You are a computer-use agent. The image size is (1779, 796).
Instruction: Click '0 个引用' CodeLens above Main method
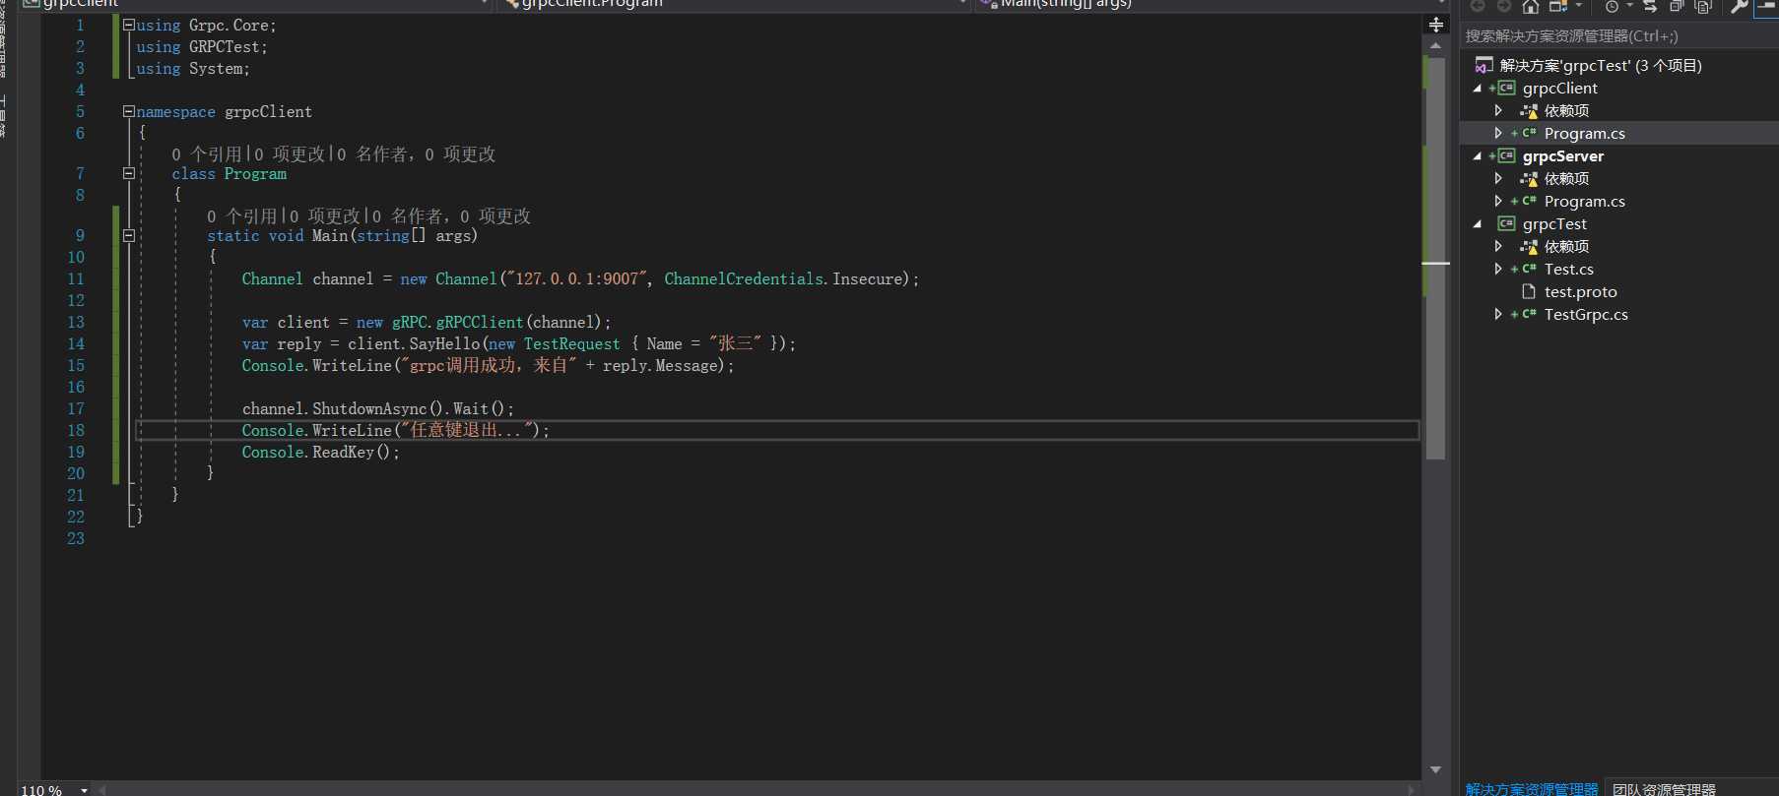pos(242,215)
